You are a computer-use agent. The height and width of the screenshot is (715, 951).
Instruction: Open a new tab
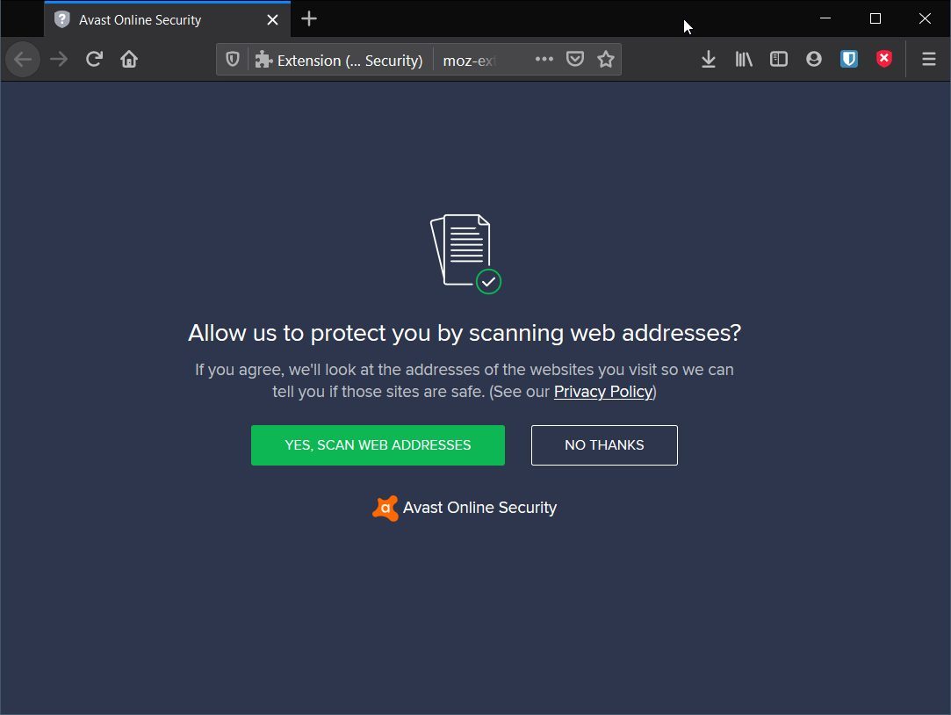tap(309, 18)
